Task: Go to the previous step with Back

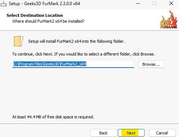Action: [x=104, y=133]
